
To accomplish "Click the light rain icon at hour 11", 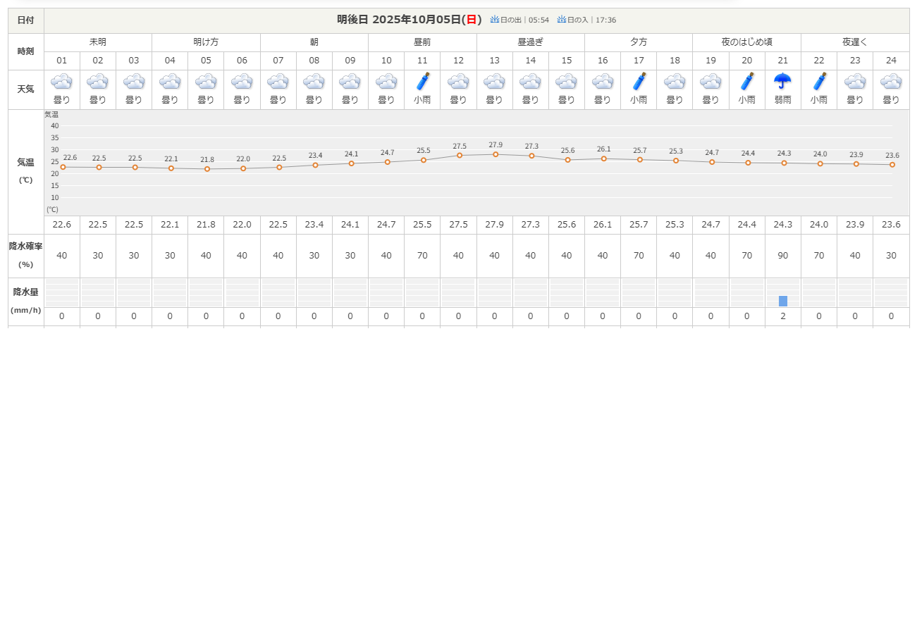I will coord(423,82).
